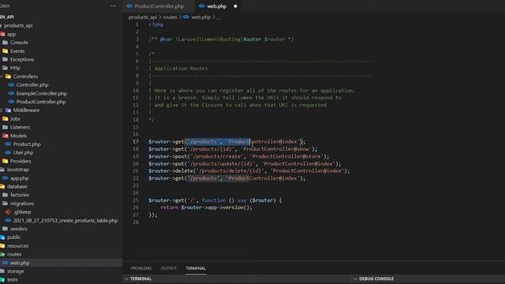Select the web.php editor tab

point(216,6)
